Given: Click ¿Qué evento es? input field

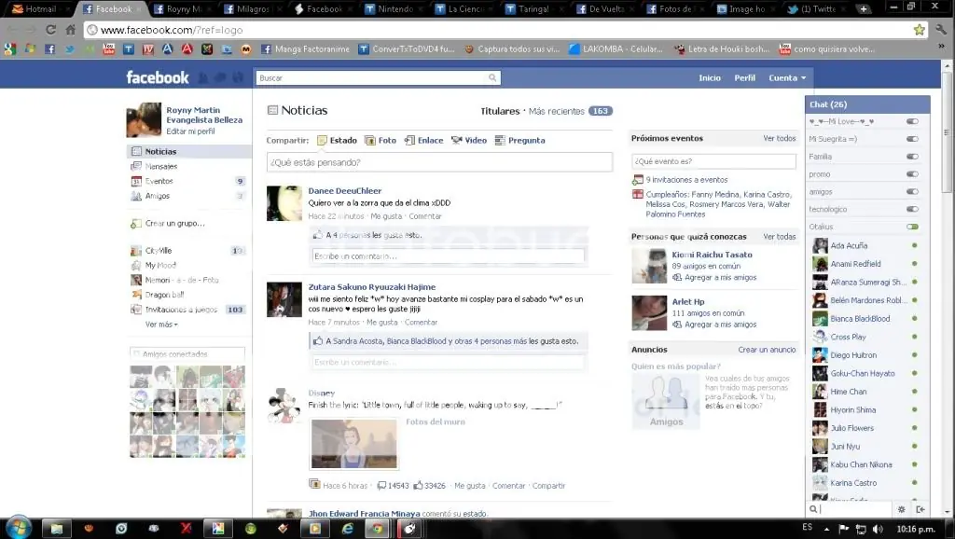Looking at the screenshot, I should (x=713, y=161).
